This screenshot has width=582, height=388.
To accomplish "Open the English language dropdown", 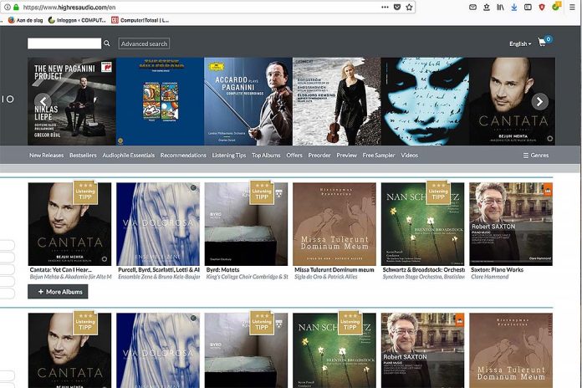I will 520,43.
